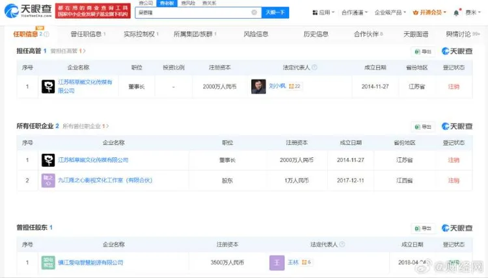The width and height of the screenshot is (488, 278).
Task: Open 江苏稻草熊文化传媒有限公司 link in 所有任职企业
Action: click(93, 160)
